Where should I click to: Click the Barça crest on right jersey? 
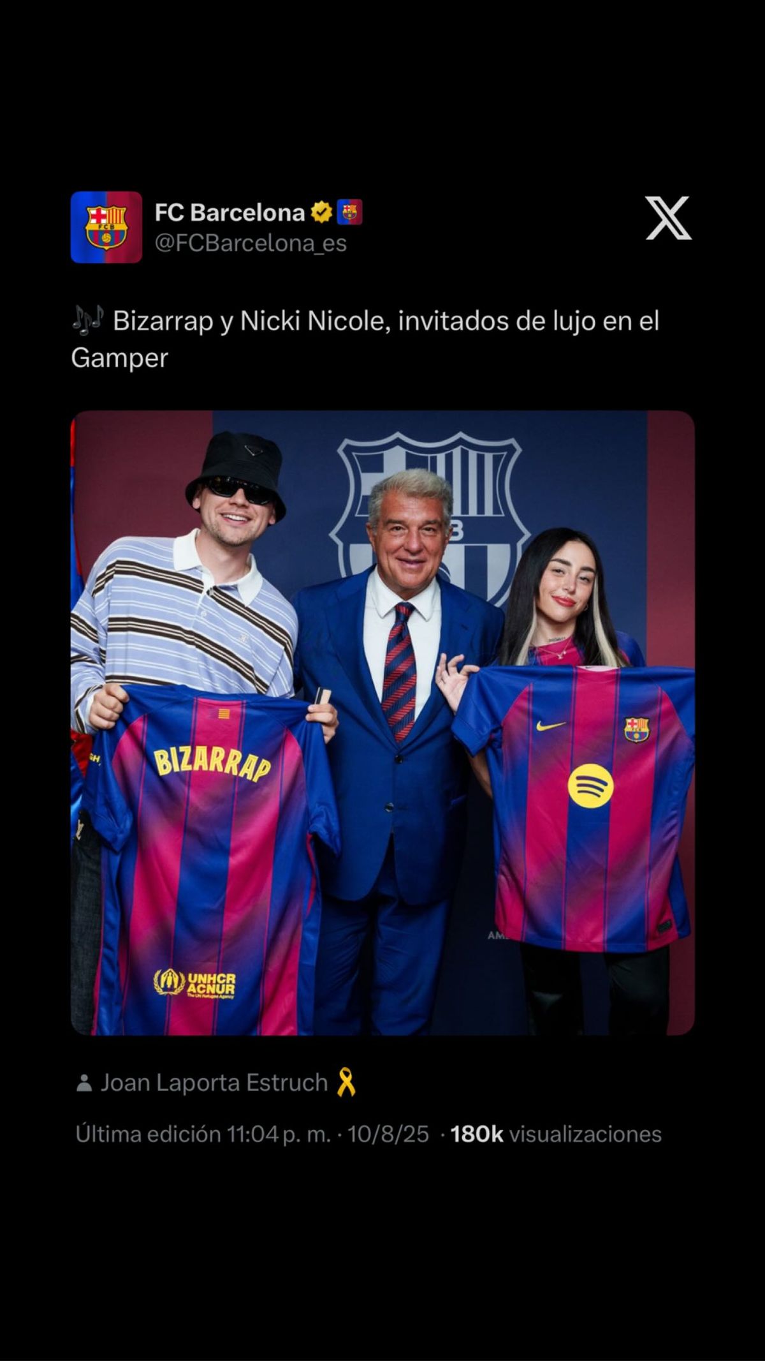(636, 729)
